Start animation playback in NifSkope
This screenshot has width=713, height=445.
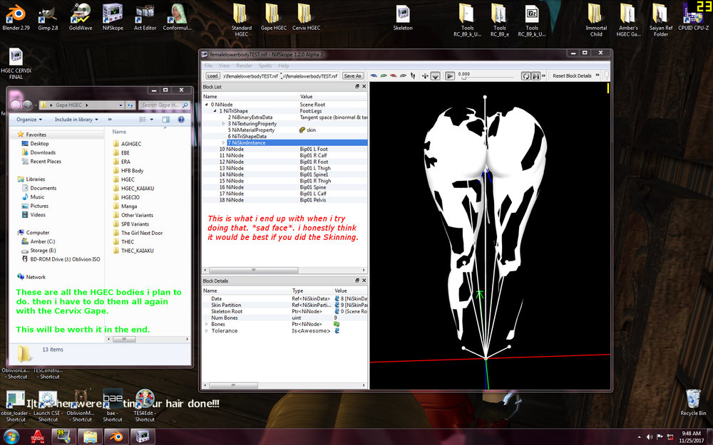click(x=450, y=76)
